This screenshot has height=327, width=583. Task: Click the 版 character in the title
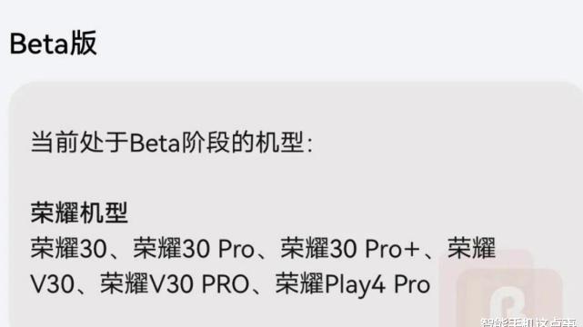(84, 44)
